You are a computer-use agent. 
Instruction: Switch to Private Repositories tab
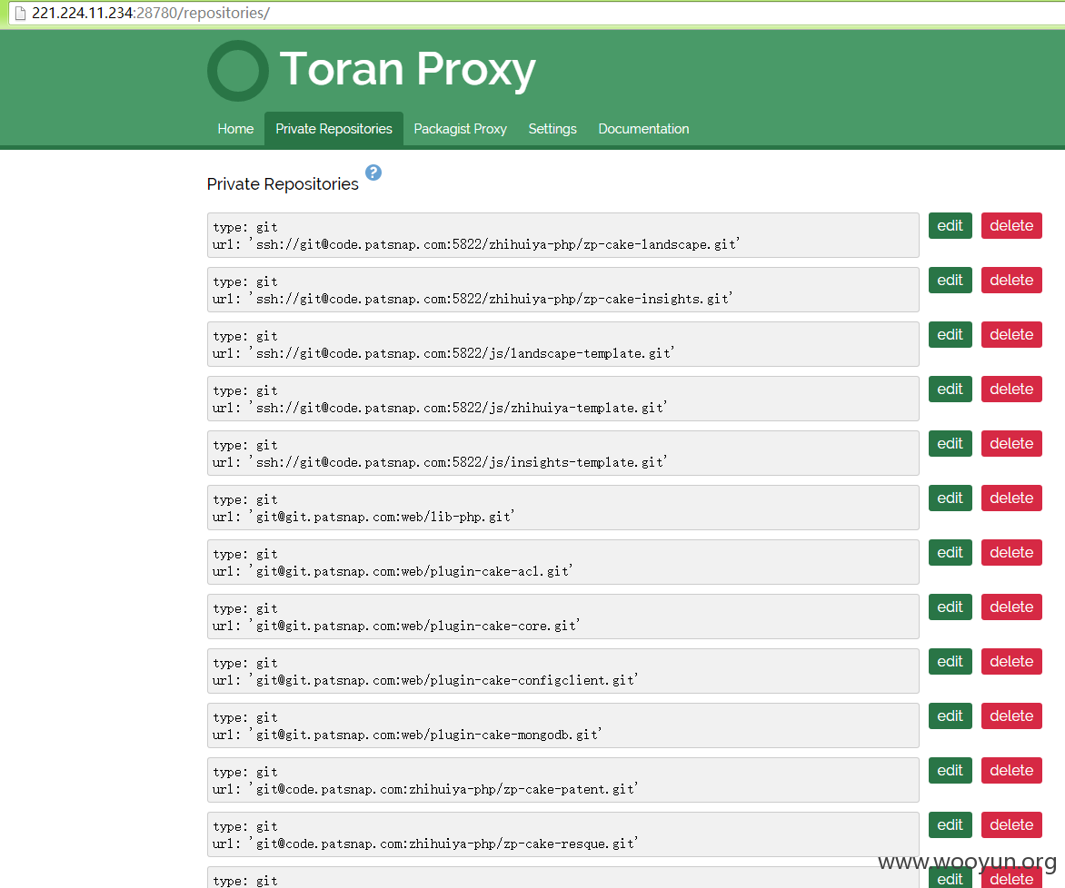(x=333, y=129)
